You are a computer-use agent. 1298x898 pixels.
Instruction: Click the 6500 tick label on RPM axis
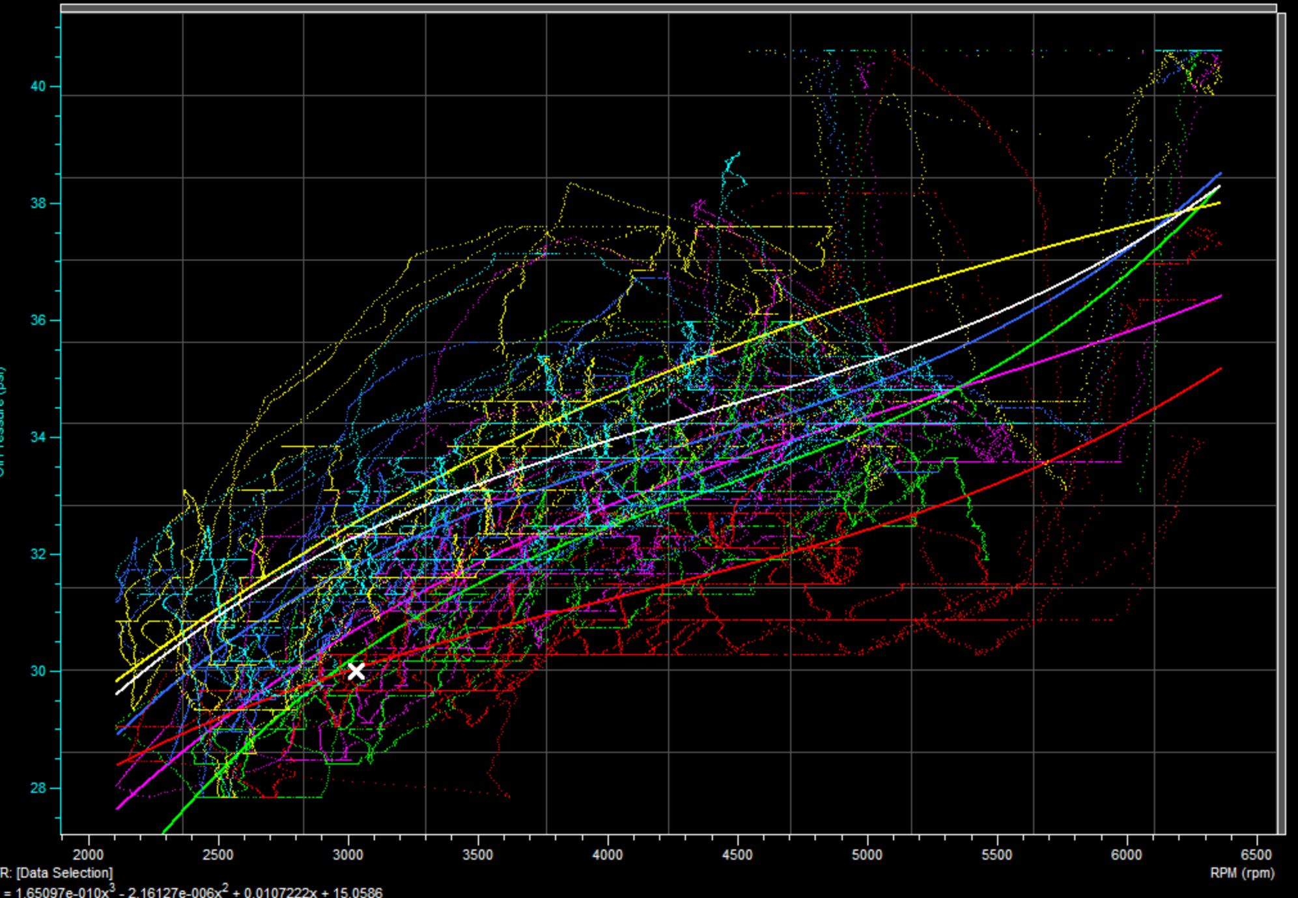click(x=1256, y=855)
